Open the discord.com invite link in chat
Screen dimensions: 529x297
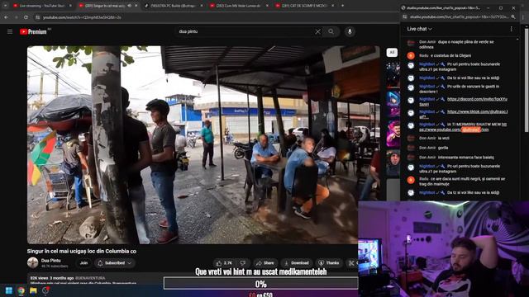477,99
